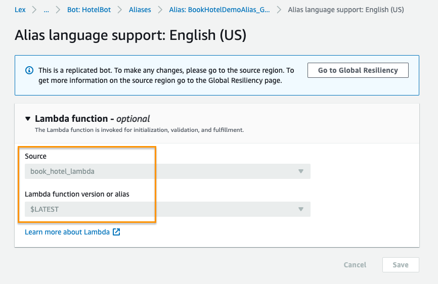Screen dimensions: 438x284
Task: Click the Save button
Action: [401, 265]
